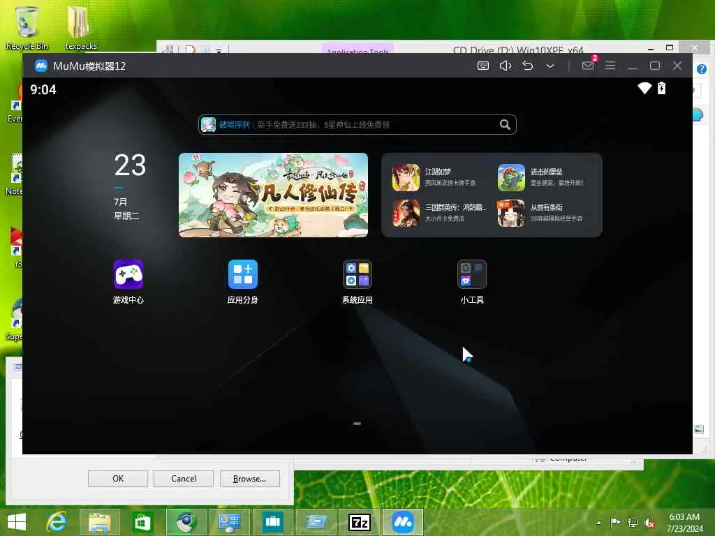Open 7-Zip from the taskbar

tap(360, 522)
